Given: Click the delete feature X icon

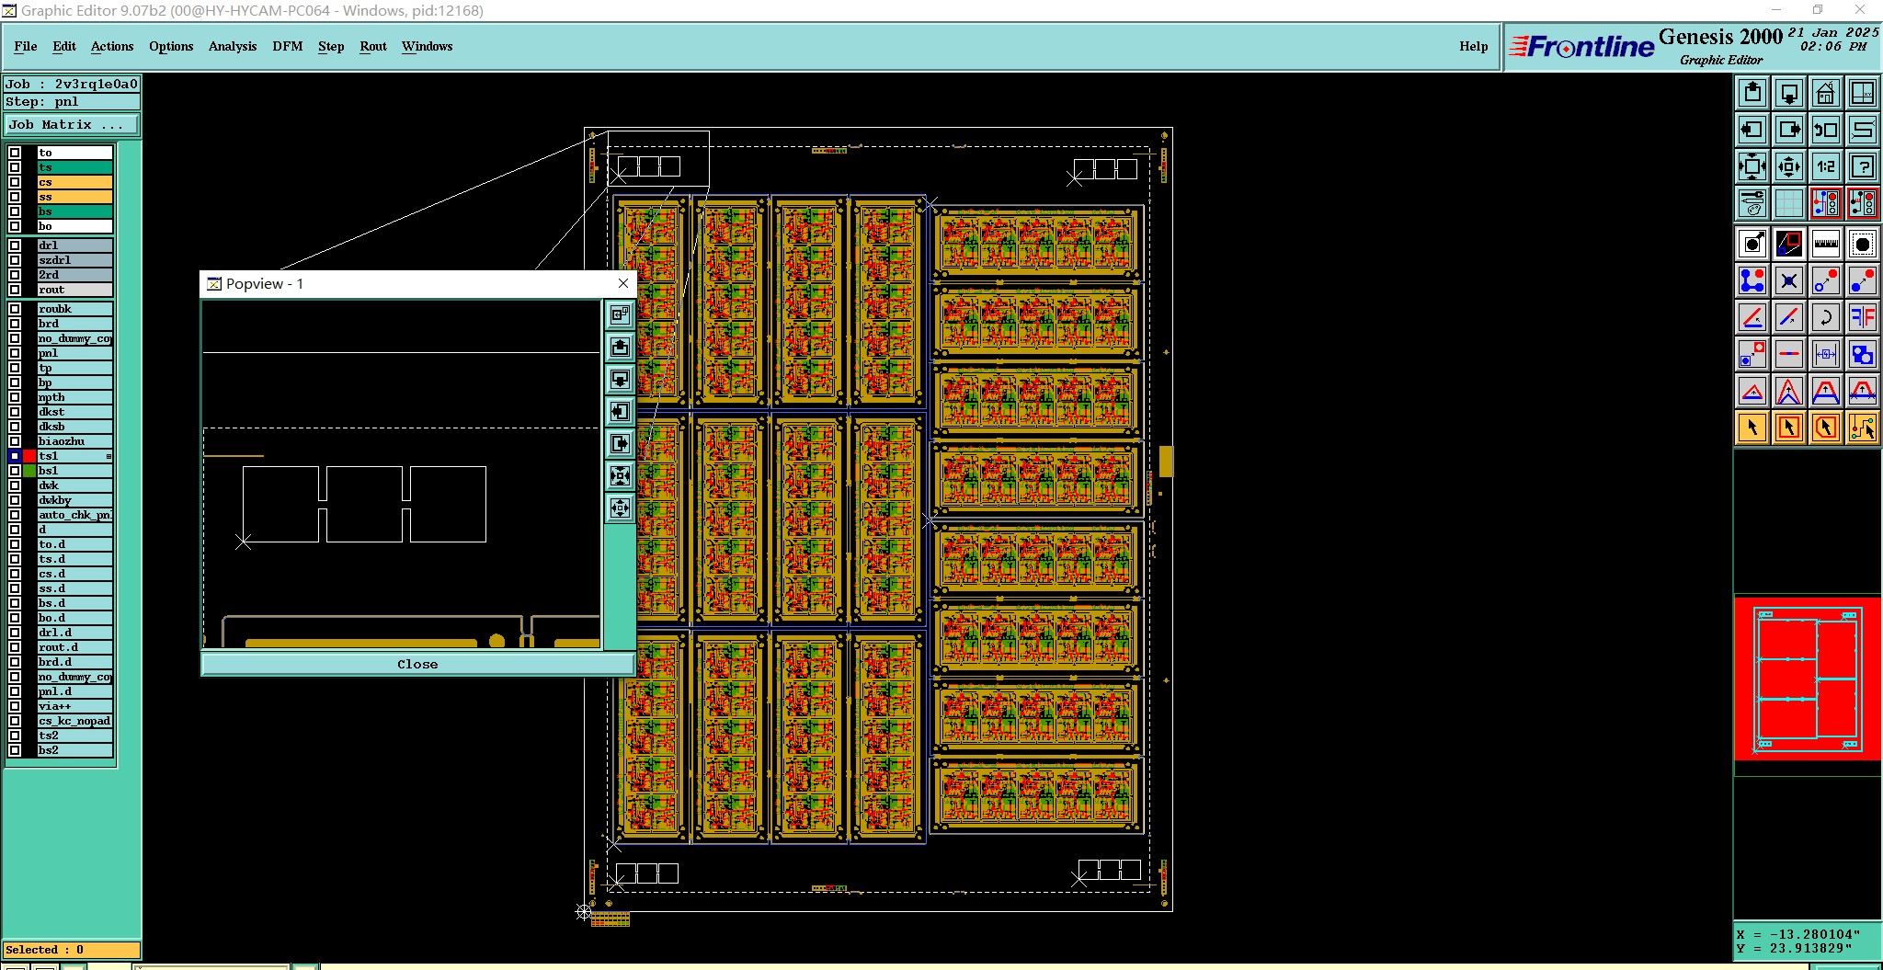Looking at the screenshot, I should (x=1789, y=280).
